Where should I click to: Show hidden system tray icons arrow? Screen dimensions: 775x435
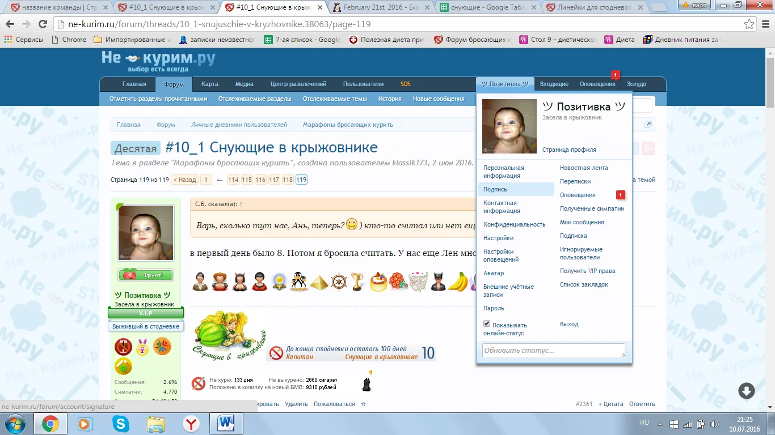(660, 424)
